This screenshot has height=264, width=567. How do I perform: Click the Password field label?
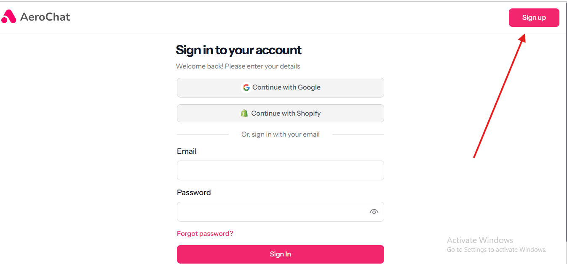(x=194, y=192)
